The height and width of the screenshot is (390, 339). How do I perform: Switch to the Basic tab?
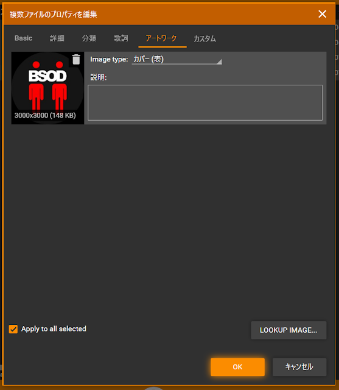23,38
